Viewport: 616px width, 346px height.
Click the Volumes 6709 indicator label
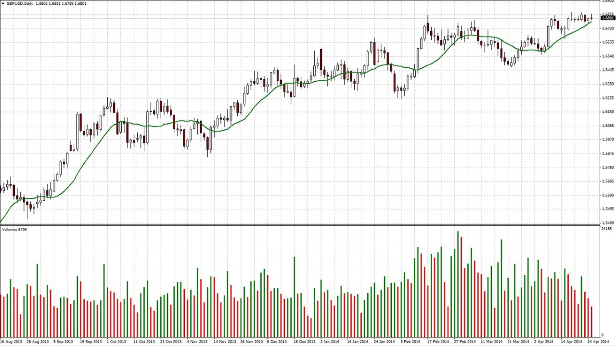coord(14,229)
